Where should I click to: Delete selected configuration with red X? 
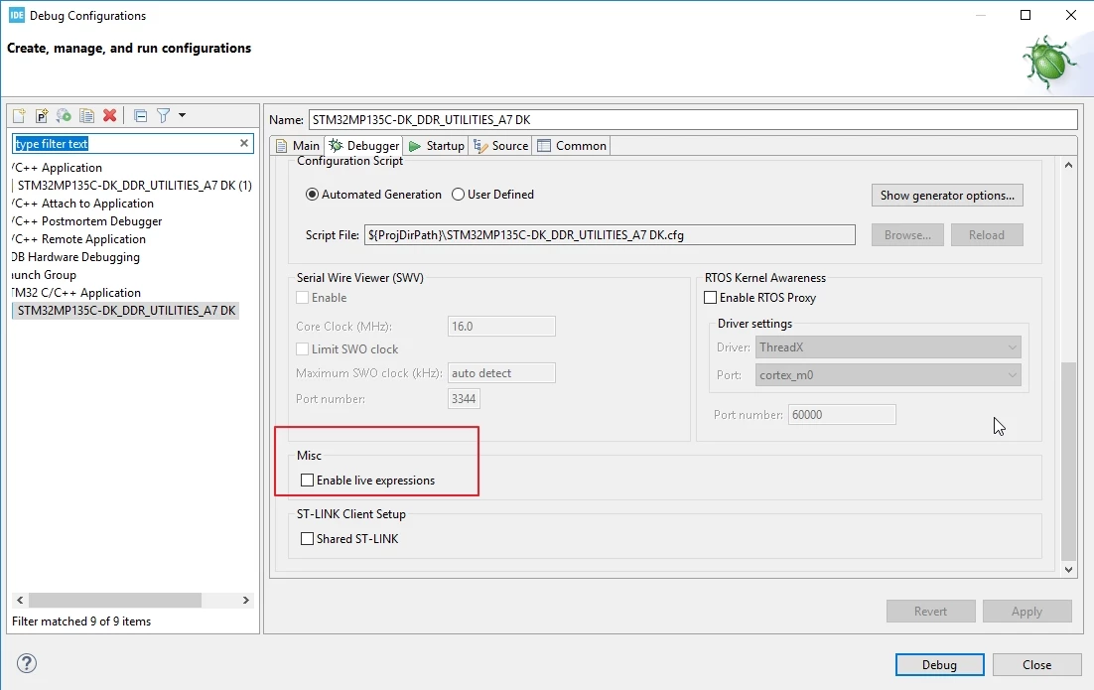(109, 115)
